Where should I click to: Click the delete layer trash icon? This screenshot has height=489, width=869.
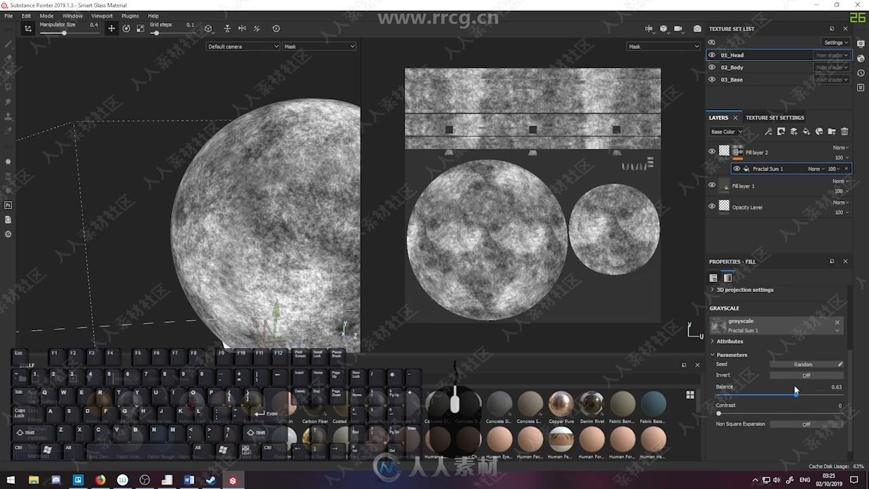tap(845, 132)
